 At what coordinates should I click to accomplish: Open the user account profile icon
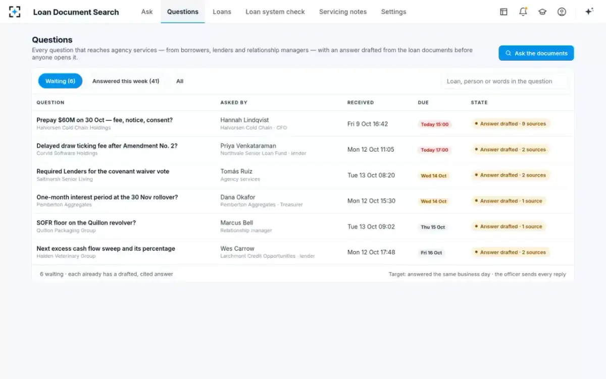click(562, 12)
